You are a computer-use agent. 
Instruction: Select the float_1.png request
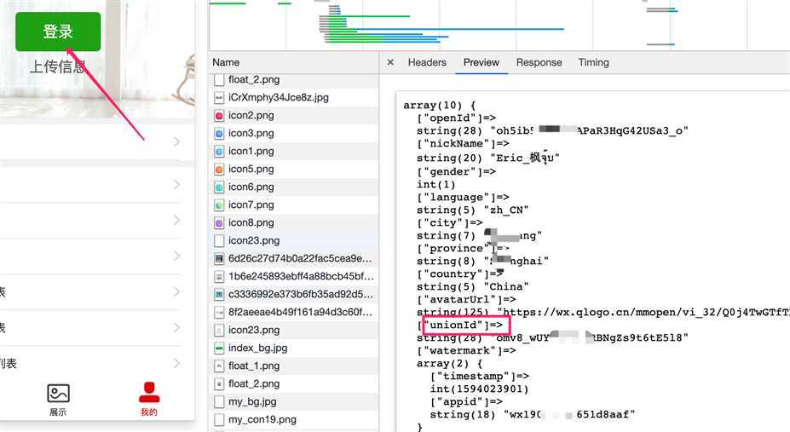coord(294,366)
